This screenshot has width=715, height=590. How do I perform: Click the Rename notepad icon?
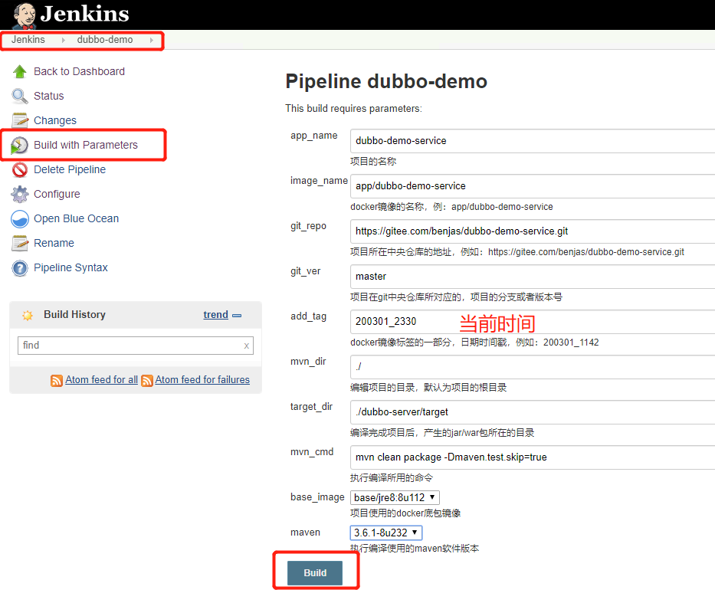(x=20, y=244)
